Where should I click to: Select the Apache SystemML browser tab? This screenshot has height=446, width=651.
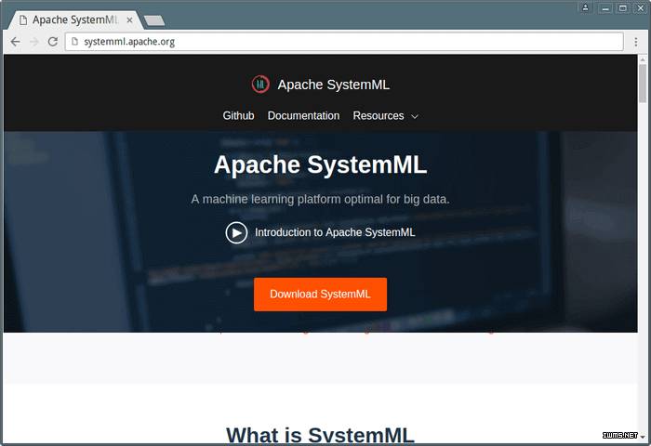[x=74, y=20]
